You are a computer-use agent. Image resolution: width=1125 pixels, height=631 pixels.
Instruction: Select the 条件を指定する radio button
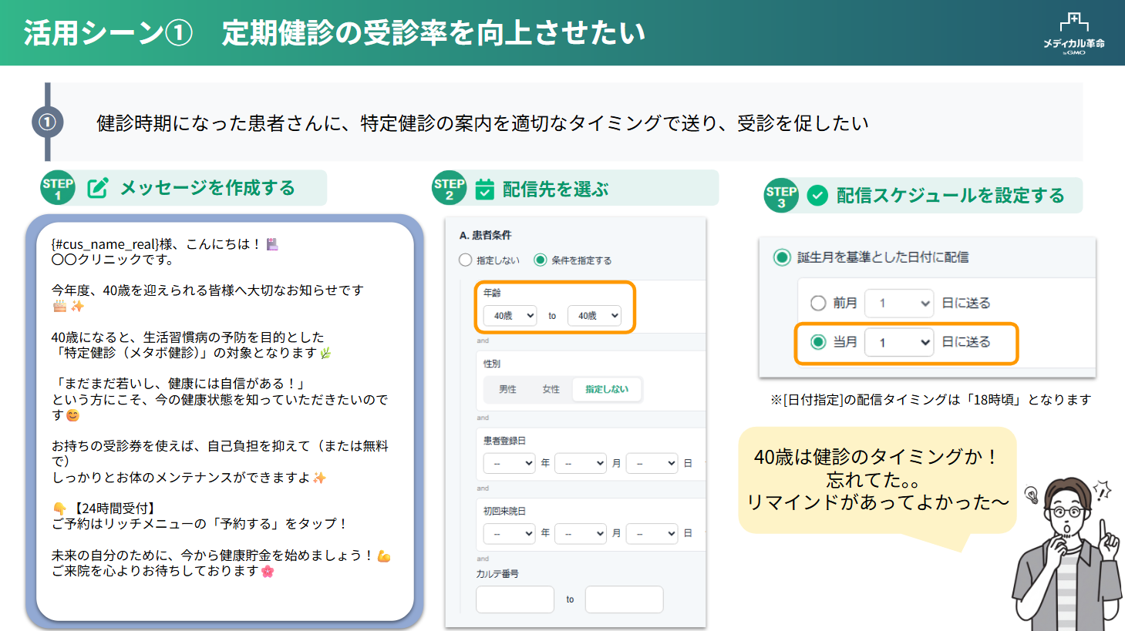[x=541, y=260]
